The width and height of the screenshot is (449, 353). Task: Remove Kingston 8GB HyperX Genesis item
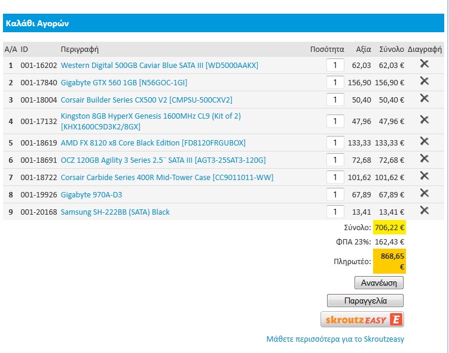(x=424, y=120)
